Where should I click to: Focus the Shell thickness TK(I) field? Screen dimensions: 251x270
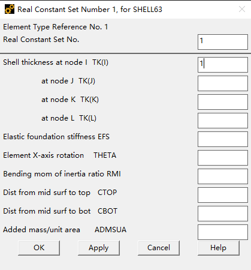223,65
